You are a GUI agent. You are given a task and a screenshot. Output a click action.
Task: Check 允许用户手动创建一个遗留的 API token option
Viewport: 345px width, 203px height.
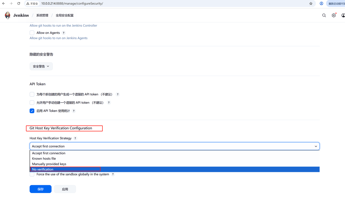click(x=32, y=103)
